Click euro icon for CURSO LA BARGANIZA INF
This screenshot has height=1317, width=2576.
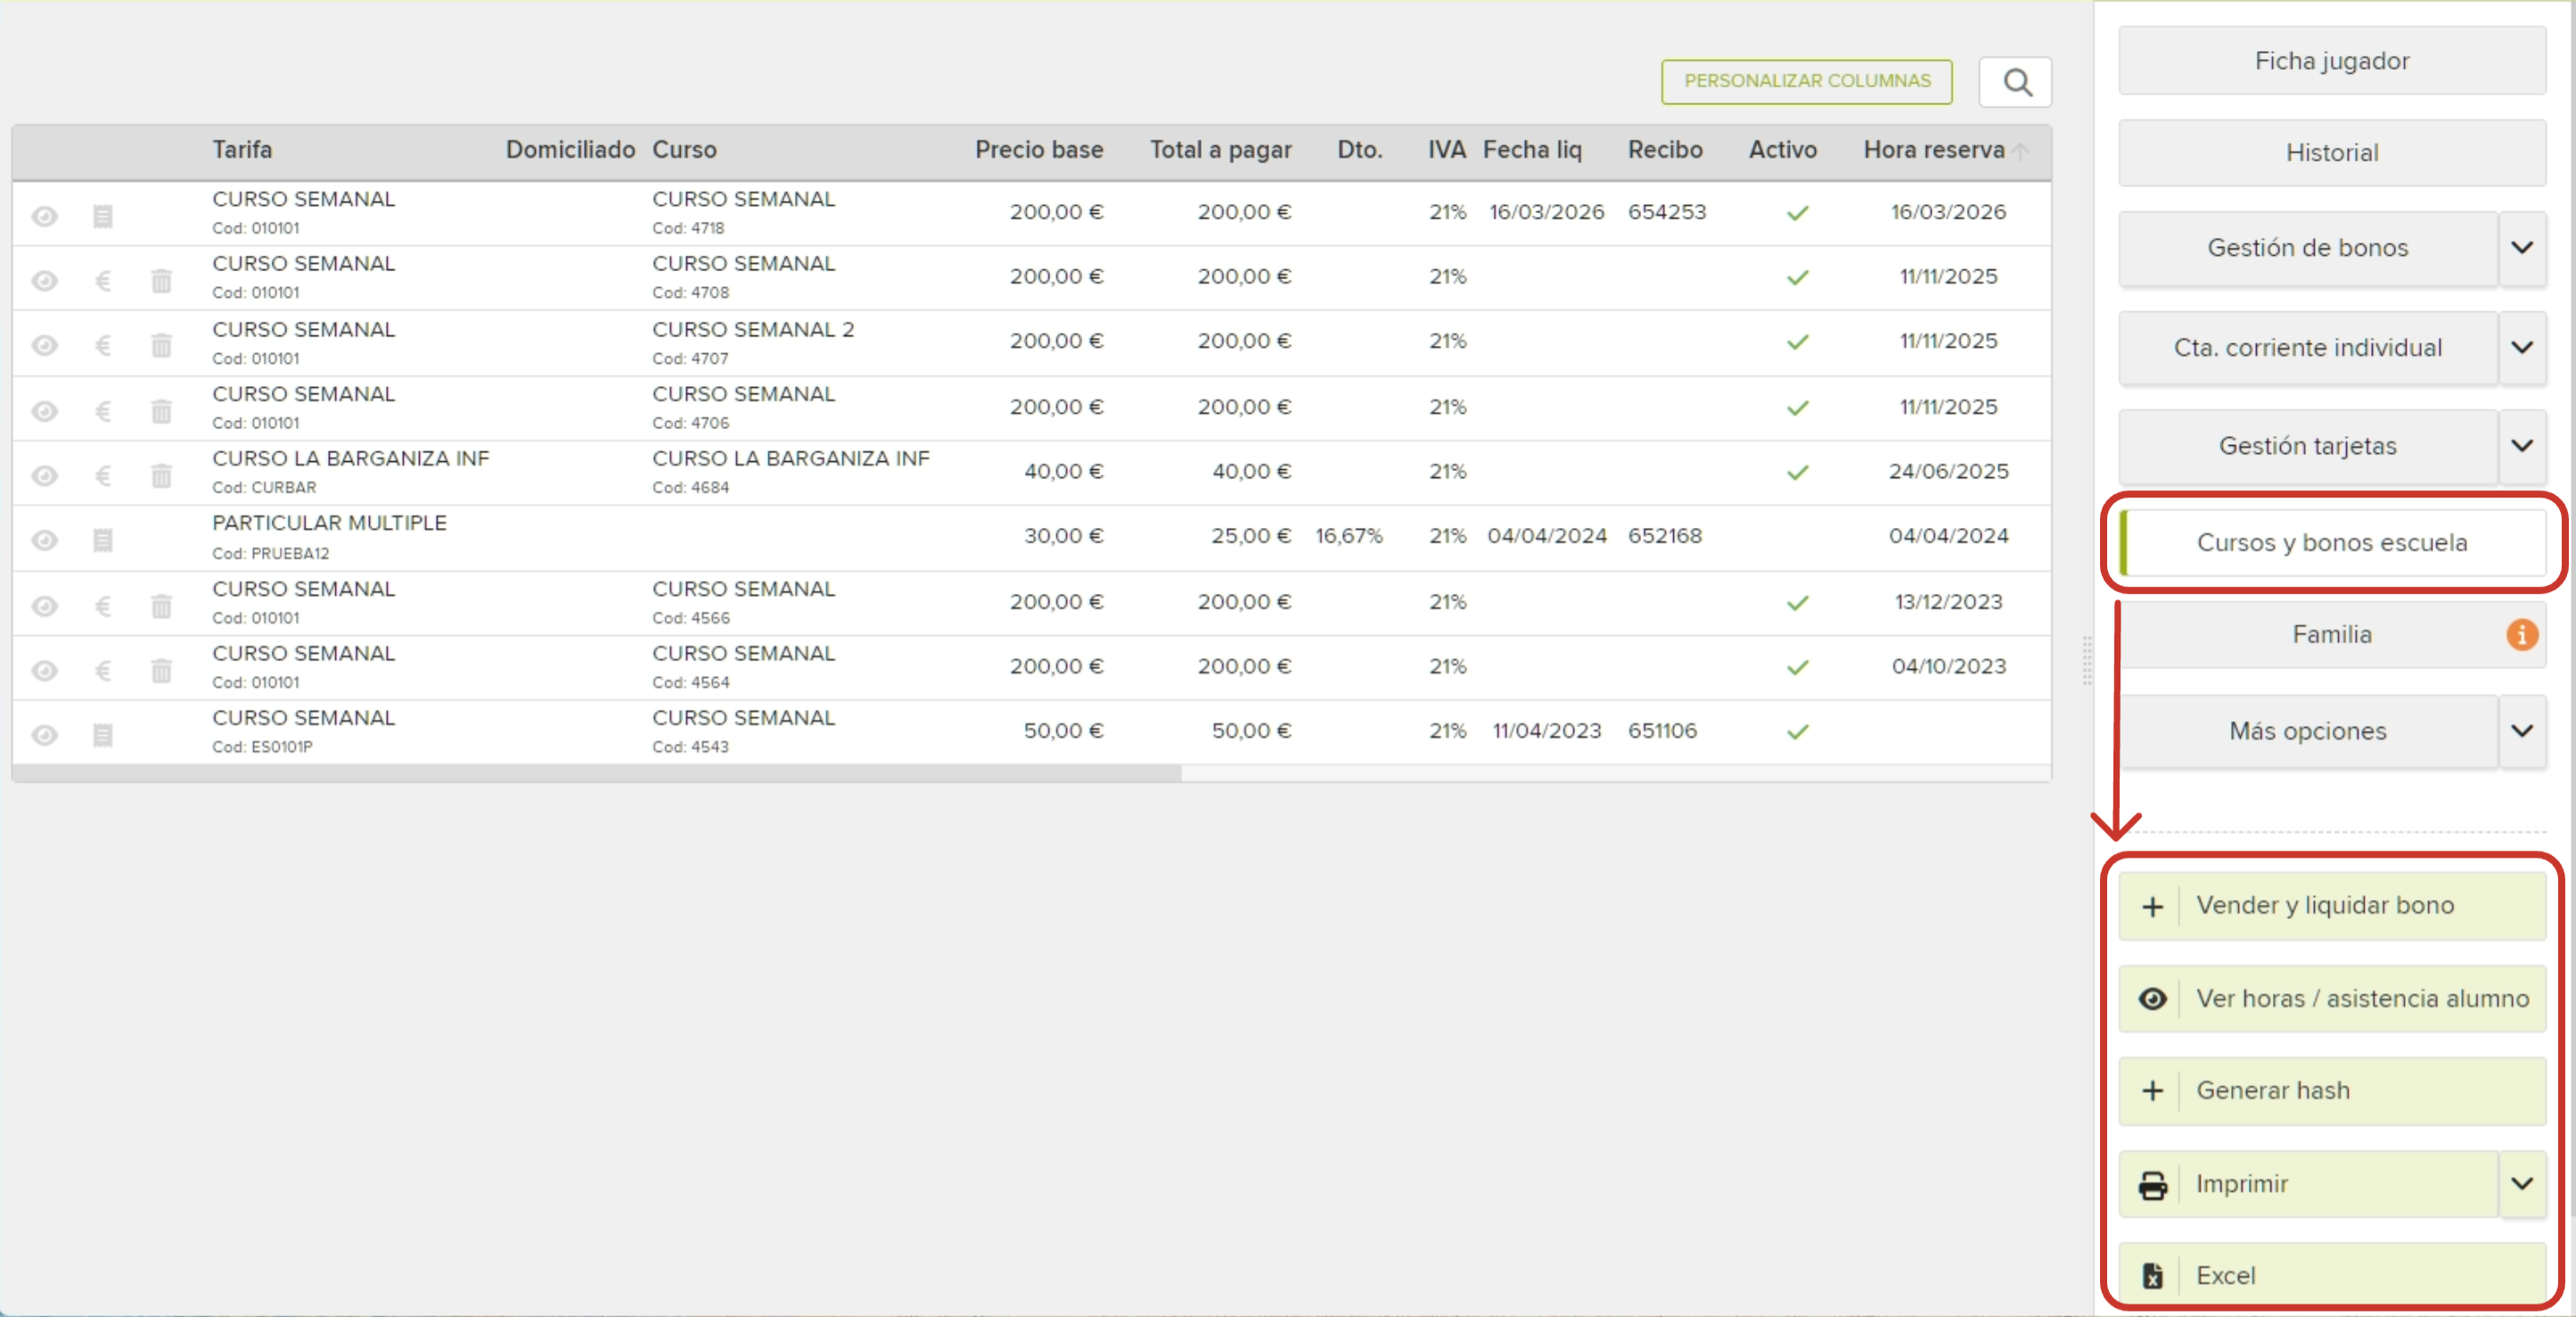coord(103,476)
